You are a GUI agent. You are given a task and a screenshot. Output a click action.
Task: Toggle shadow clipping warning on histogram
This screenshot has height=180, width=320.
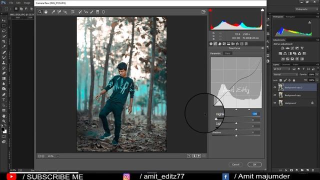(x=210, y=10)
